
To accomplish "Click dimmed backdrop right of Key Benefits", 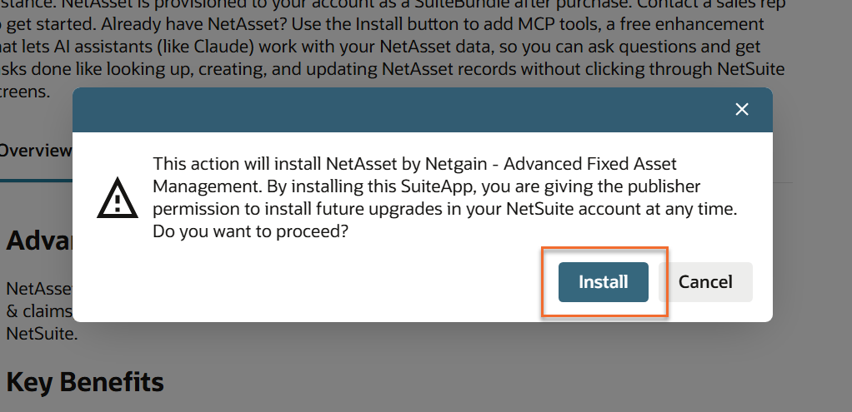I will pyautogui.click(x=489, y=380).
